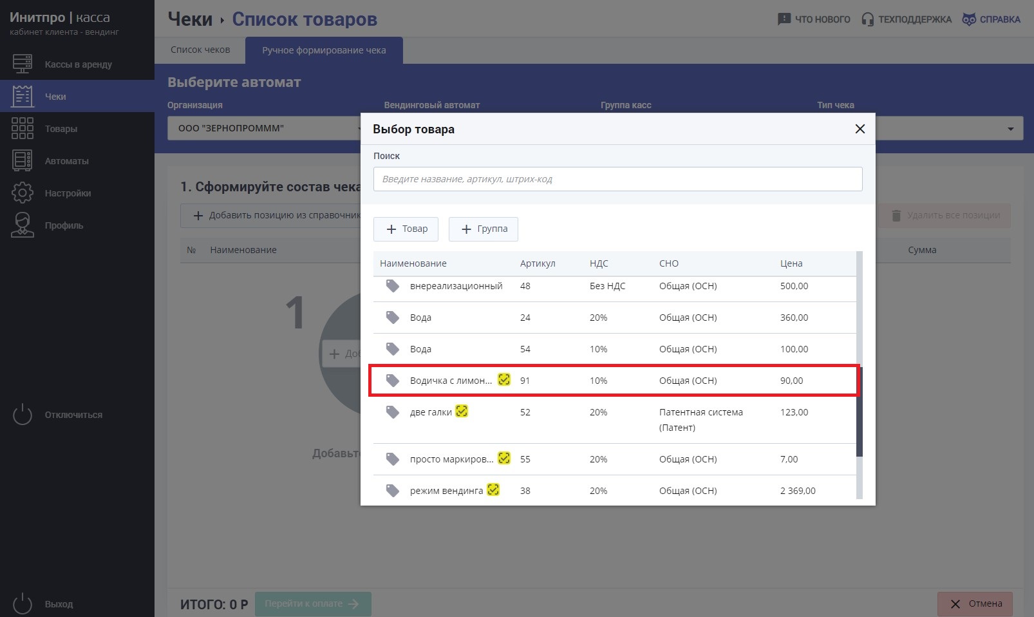Select режим вендинга product name
Viewport: 1034px width, 617px height.
coord(446,491)
